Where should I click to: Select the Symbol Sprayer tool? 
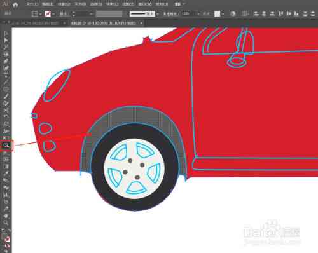6,188
